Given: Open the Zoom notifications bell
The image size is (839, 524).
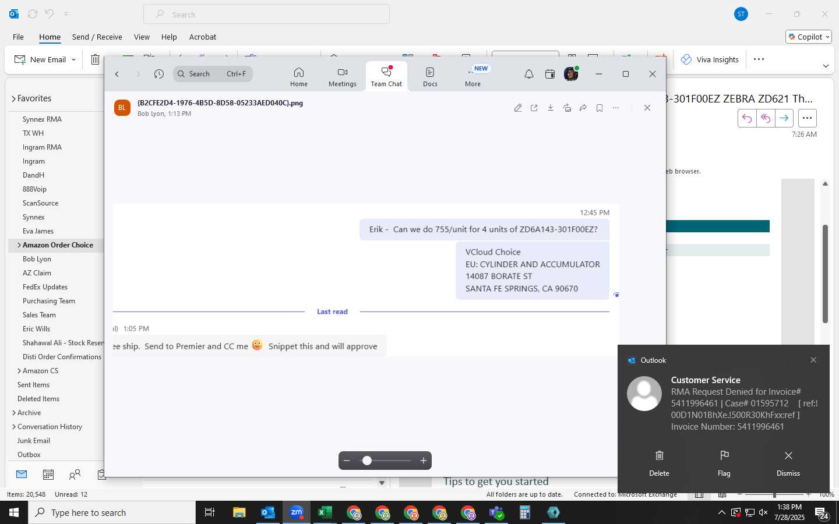Looking at the screenshot, I should (x=529, y=74).
